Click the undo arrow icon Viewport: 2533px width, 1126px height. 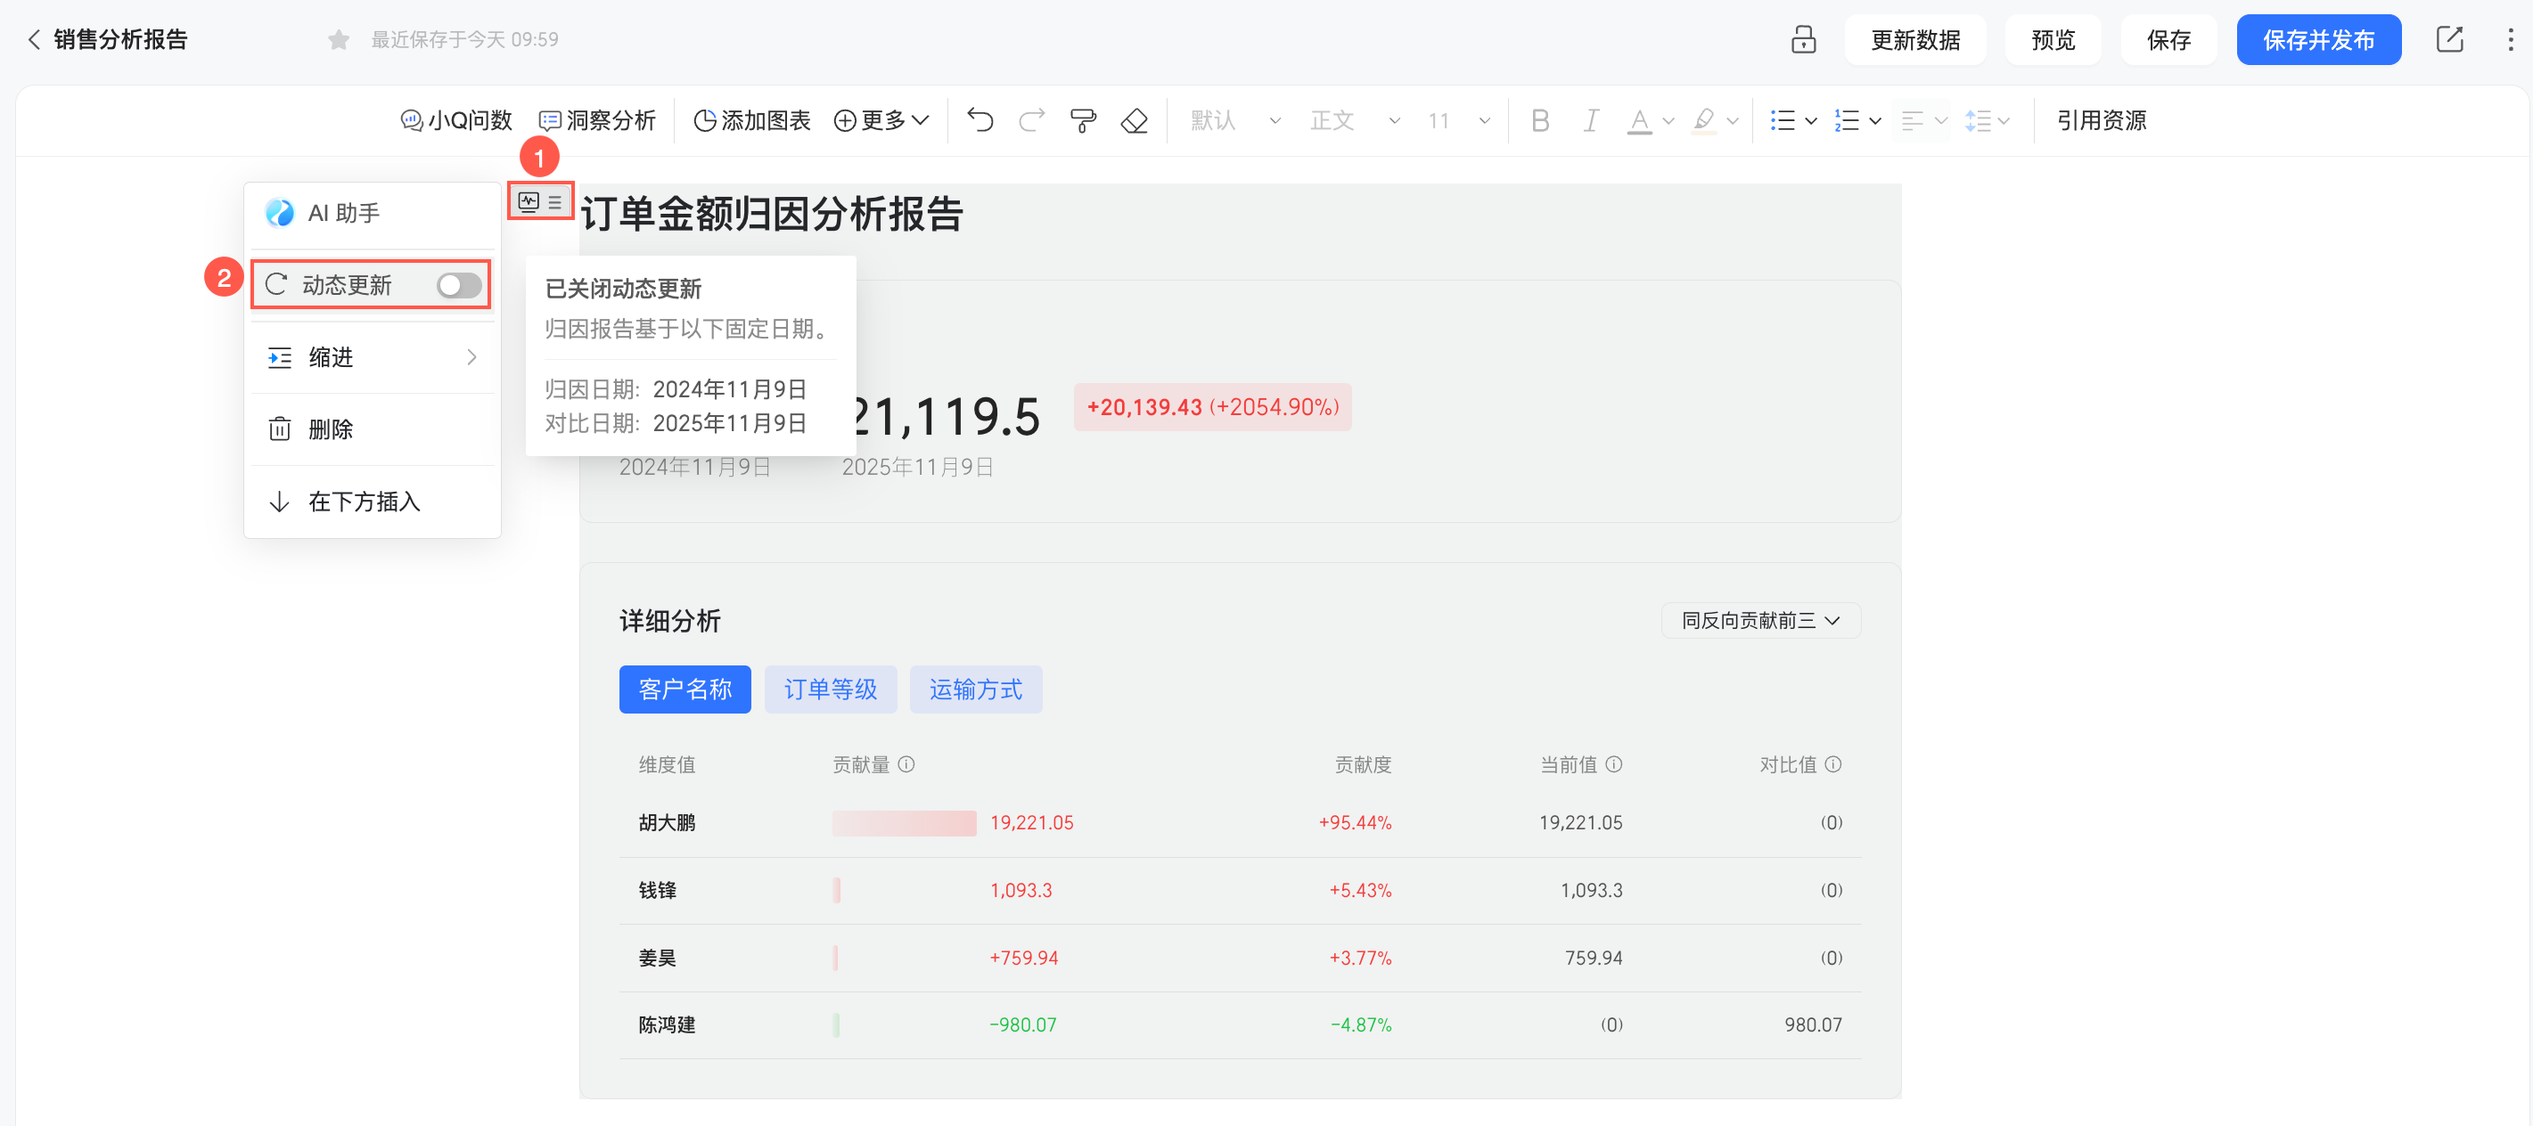click(980, 120)
